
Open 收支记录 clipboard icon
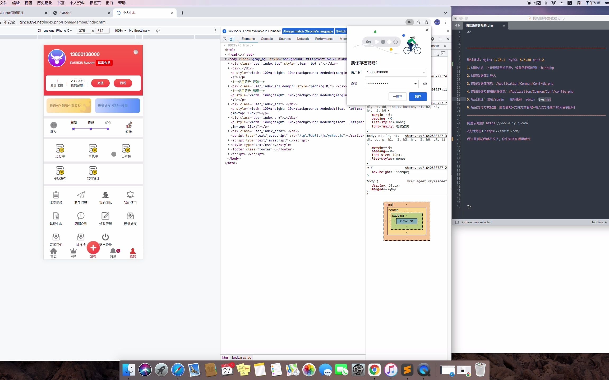click(56, 195)
